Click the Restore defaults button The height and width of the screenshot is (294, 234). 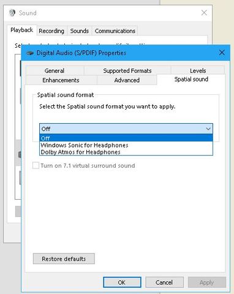[x=64, y=258]
